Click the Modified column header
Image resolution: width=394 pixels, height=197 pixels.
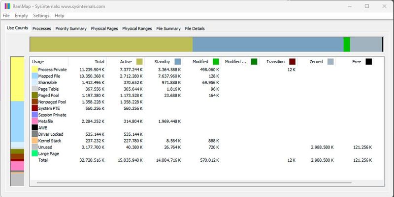point(202,61)
